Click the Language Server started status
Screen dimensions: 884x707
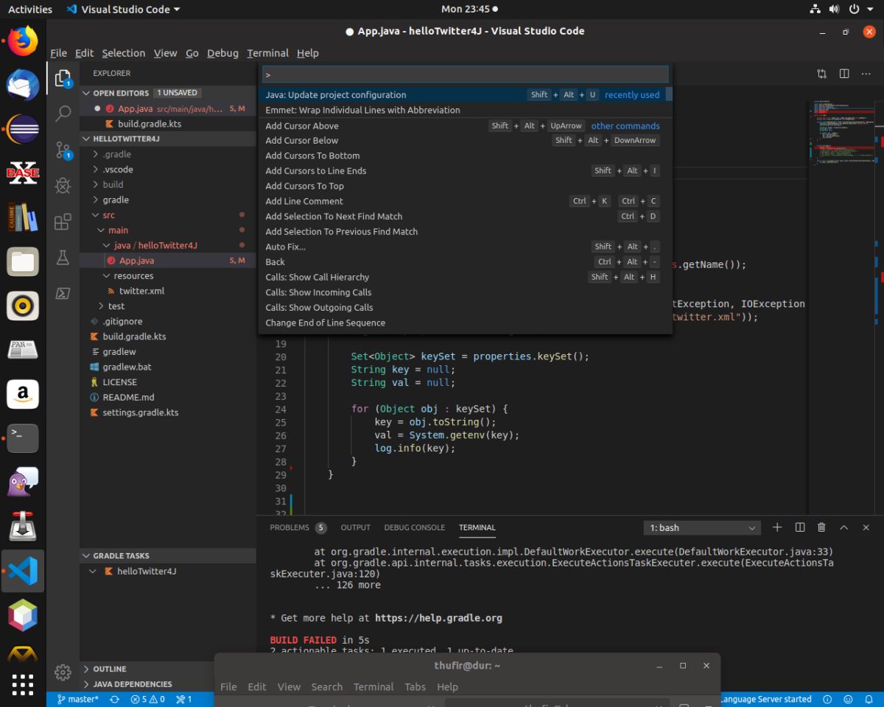(x=766, y=699)
